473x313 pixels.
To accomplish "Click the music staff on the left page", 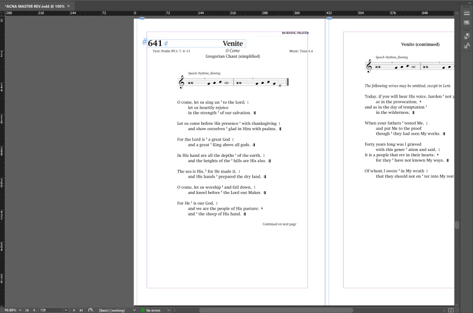I will pyautogui.click(x=233, y=82).
